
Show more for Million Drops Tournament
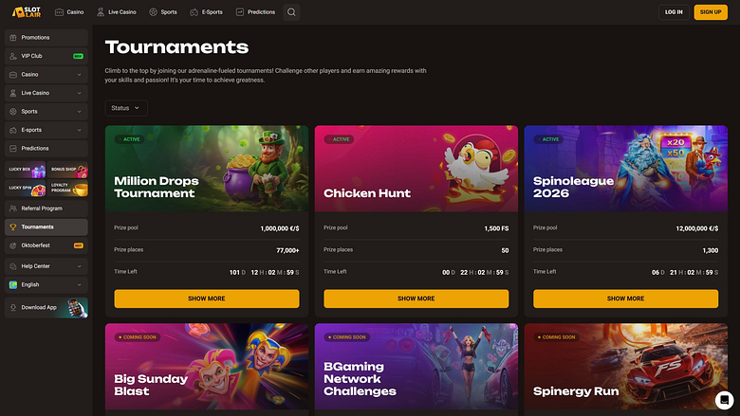click(207, 298)
